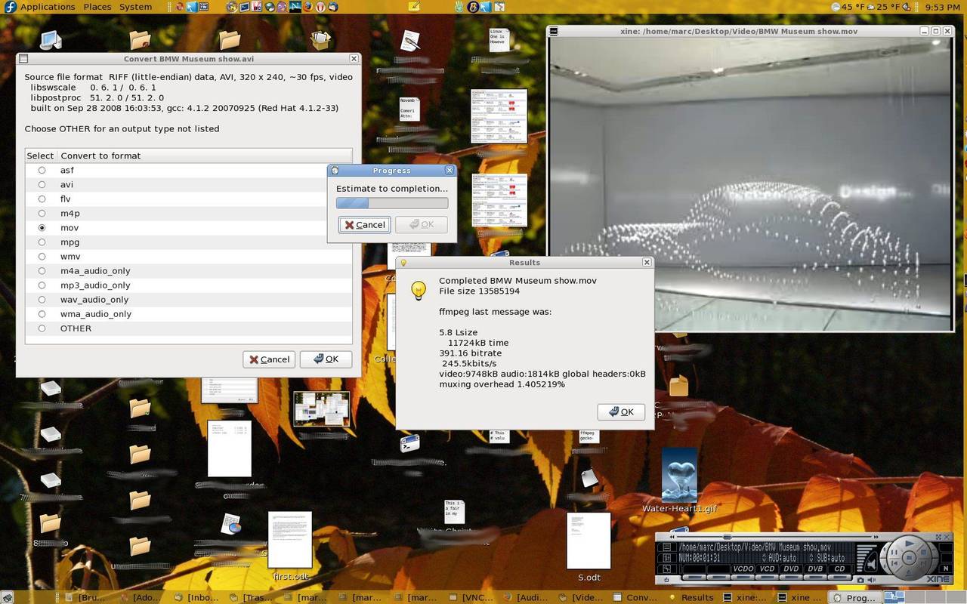Click the 'Select' column header
Image resolution: width=967 pixels, height=604 pixels.
(x=41, y=156)
